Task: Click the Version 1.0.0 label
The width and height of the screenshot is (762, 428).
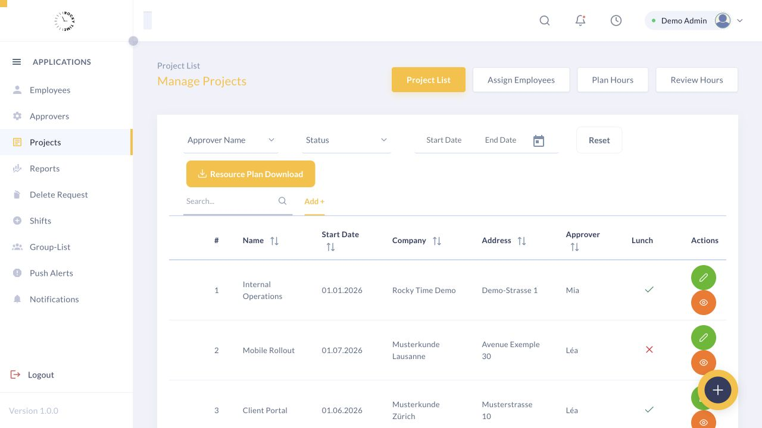Action: pyautogui.click(x=33, y=411)
